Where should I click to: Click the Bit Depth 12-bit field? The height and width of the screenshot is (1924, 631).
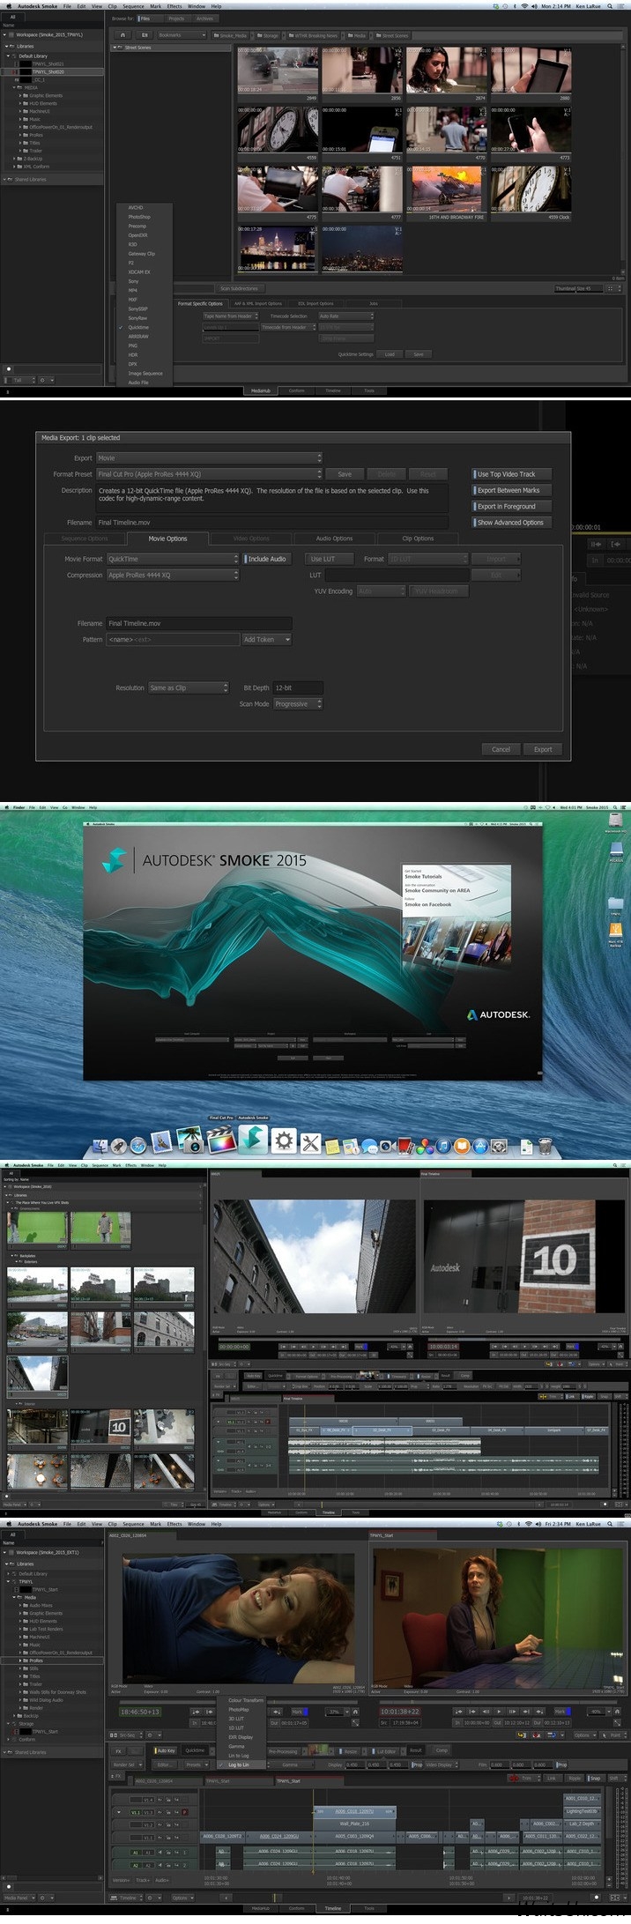pyautogui.click(x=297, y=687)
